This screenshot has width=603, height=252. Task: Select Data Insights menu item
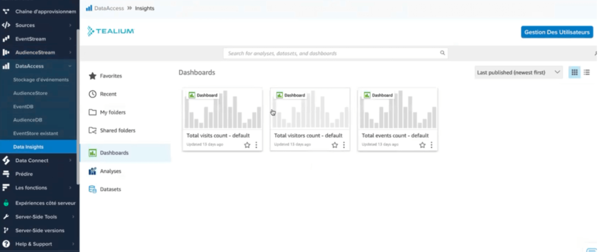(38, 147)
